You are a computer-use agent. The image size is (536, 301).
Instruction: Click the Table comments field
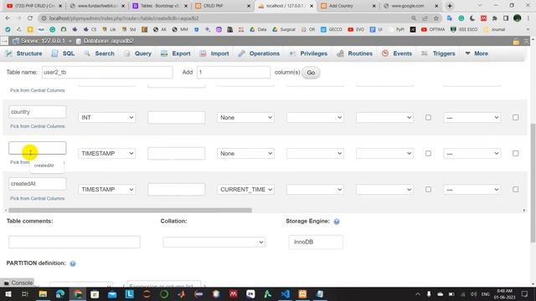tap(75, 242)
